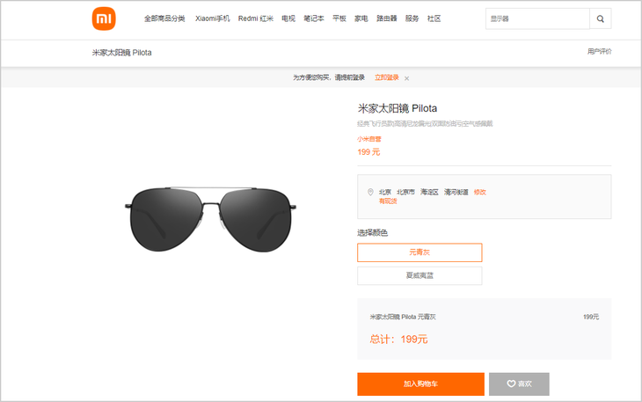Select the 元青灰 color option
This screenshot has height=402, width=642.
pyautogui.click(x=419, y=252)
